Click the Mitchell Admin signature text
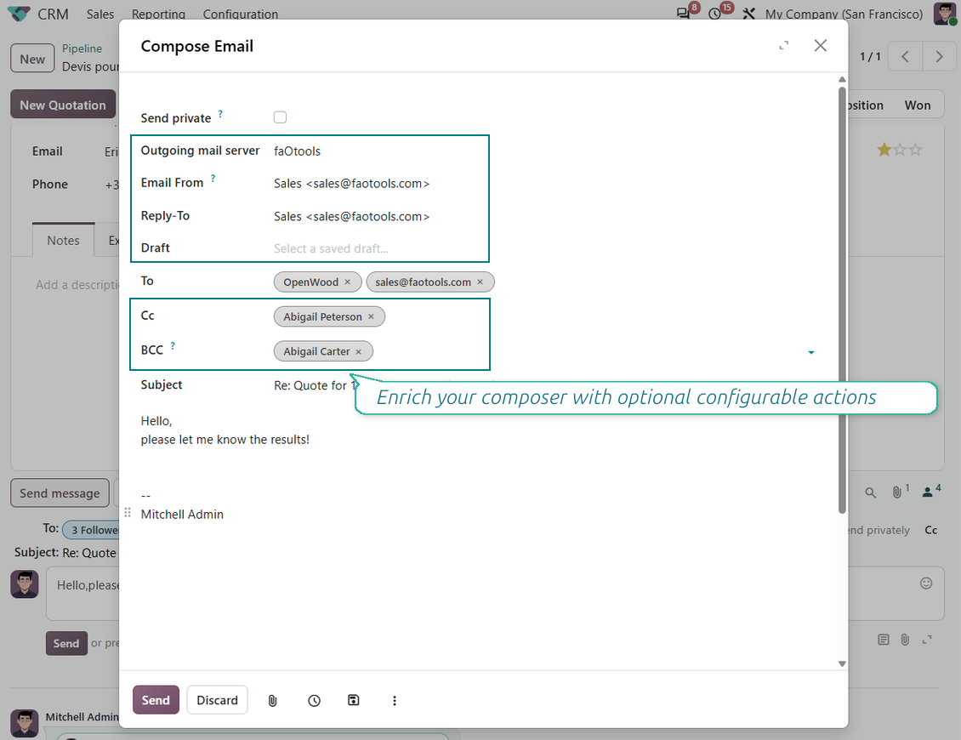The image size is (961, 740). coord(182,515)
